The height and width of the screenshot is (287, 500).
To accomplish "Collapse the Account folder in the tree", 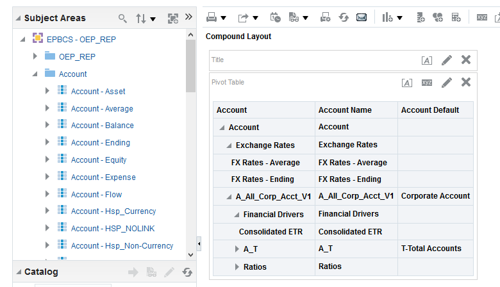I will point(35,74).
